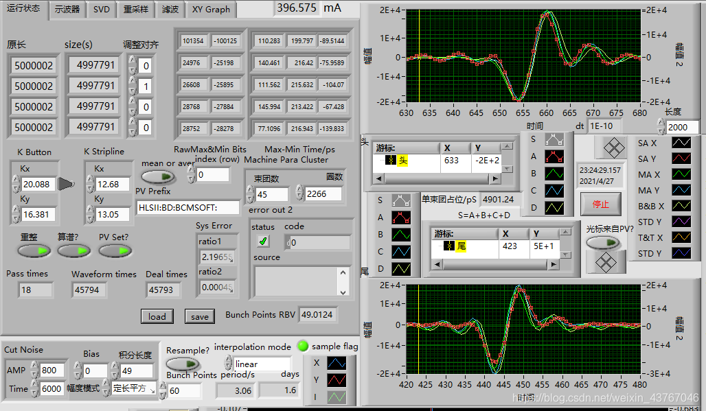Click the MA X plot legend icon
This screenshot has width=706, height=411.
coord(681,174)
